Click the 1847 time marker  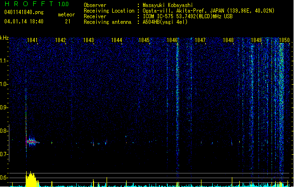tap(200, 40)
